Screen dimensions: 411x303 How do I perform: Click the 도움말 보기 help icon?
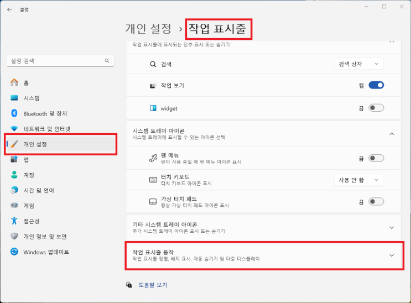click(129, 285)
